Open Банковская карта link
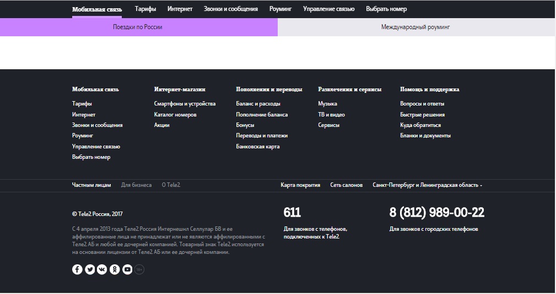 coord(258,147)
